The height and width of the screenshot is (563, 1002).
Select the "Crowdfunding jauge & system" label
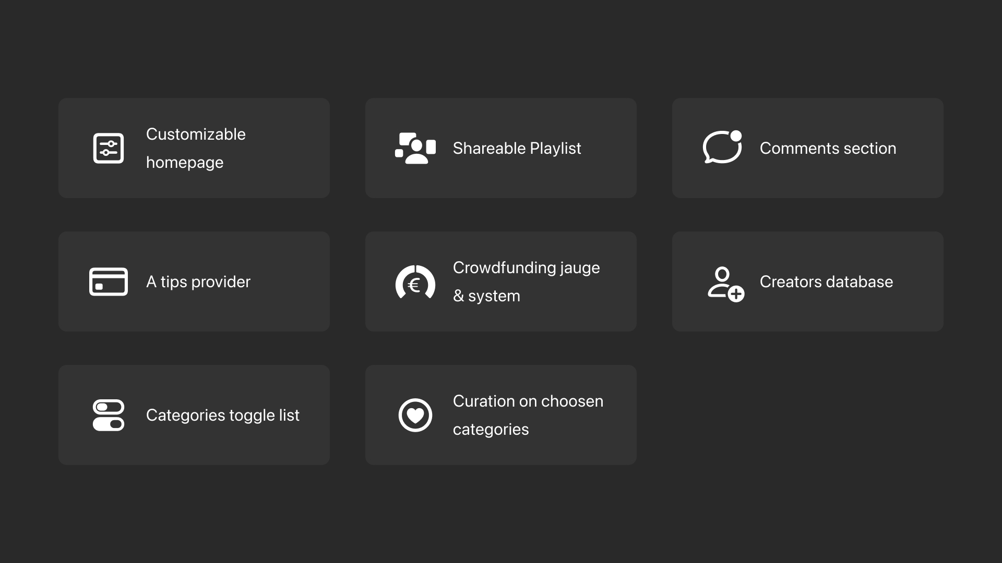[x=526, y=281]
